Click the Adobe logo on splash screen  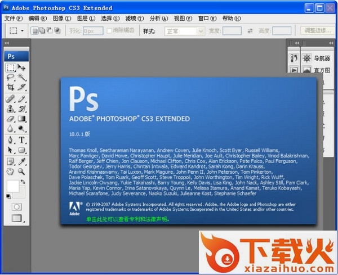tap(74, 209)
